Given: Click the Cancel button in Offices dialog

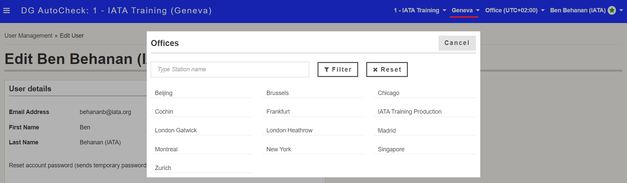Looking at the screenshot, I should point(457,43).
